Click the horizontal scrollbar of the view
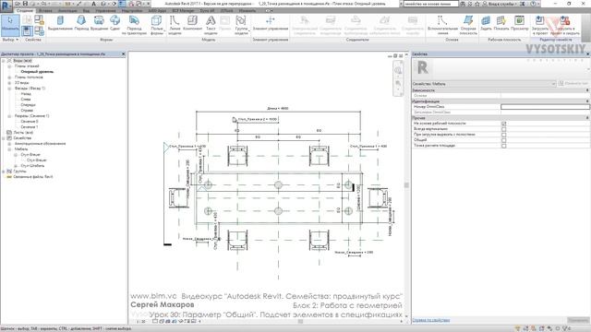Screen dimensions: 591x332 [300, 322]
